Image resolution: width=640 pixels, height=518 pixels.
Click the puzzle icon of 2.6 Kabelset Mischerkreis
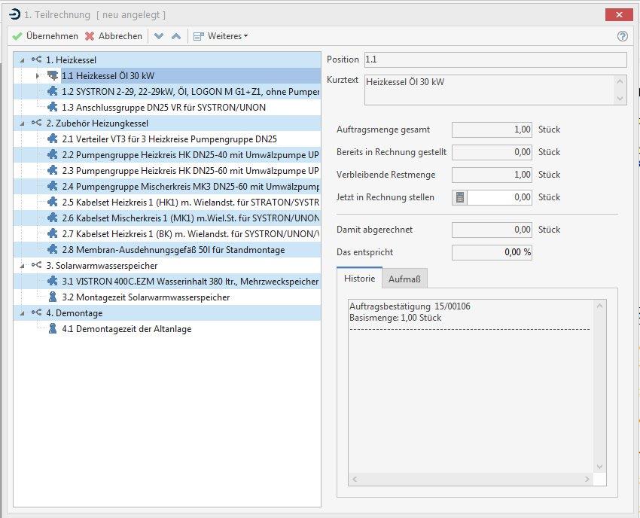[x=52, y=218]
